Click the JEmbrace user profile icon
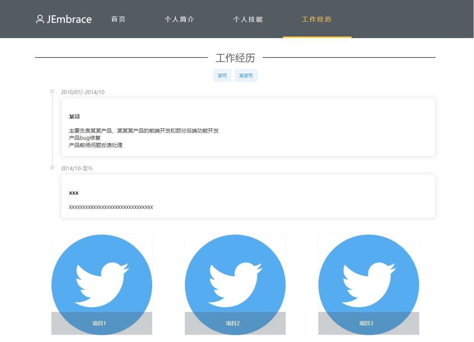This screenshot has width=474, height=342. tap(40, 19)
